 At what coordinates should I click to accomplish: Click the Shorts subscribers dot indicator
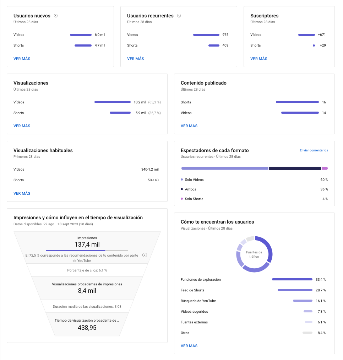(314, 45)
